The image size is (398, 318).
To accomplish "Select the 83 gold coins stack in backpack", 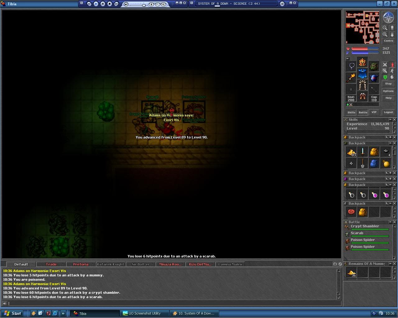I will [351, 152].
